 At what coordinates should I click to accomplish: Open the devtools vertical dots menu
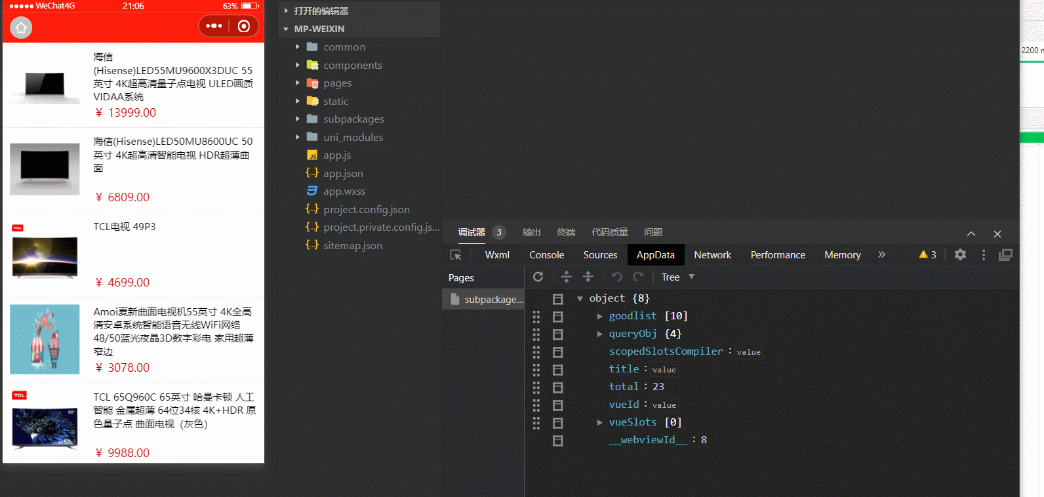983,254
